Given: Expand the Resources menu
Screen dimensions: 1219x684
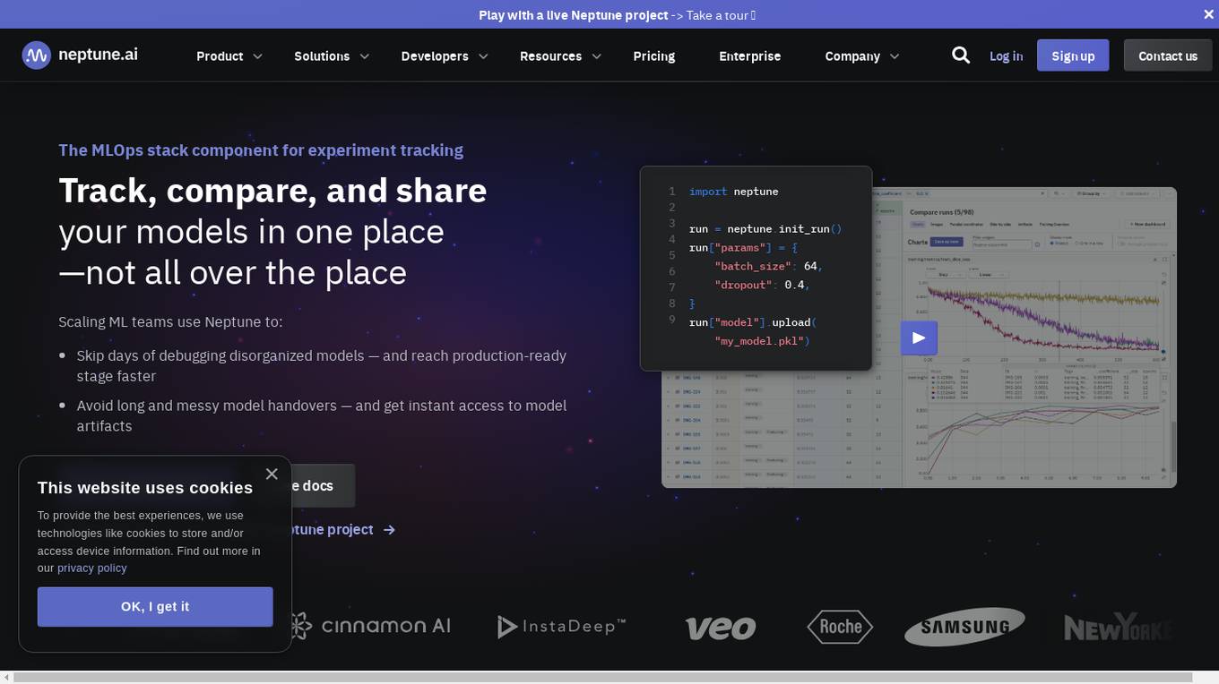Looking at the screenshot, I should [560, 56].
